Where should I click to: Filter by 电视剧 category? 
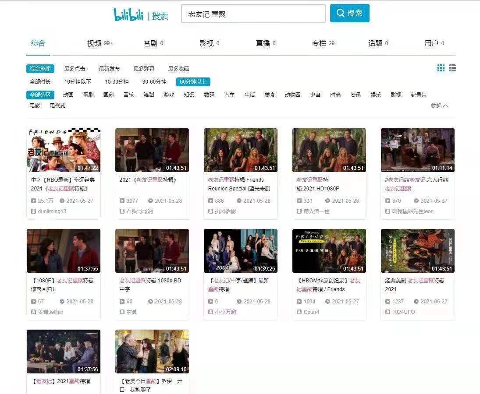point(57,106)
